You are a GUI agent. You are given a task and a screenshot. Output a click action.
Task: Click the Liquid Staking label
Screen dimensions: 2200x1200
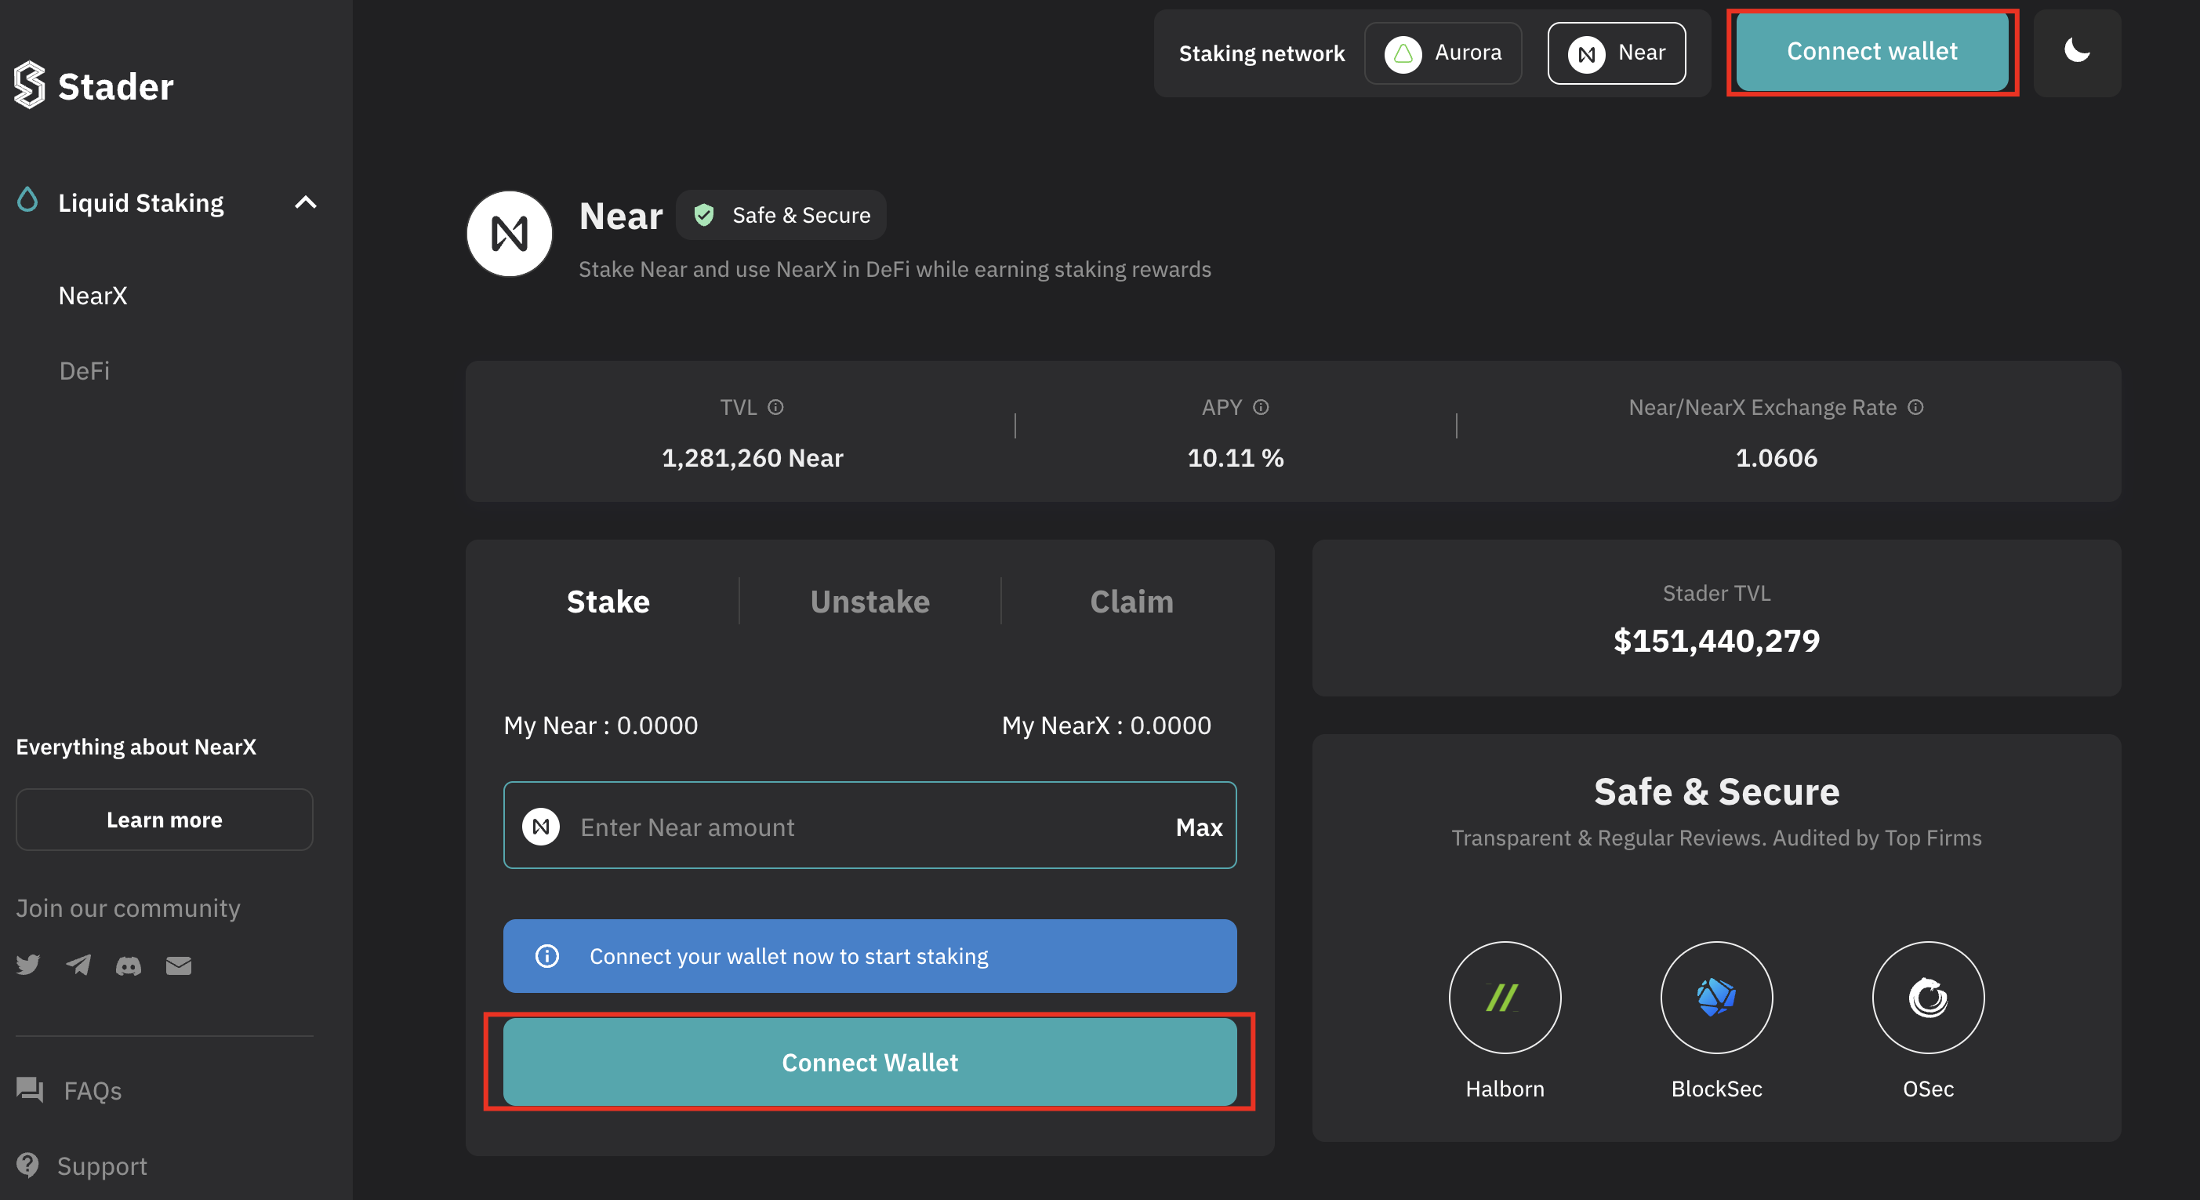141,202
